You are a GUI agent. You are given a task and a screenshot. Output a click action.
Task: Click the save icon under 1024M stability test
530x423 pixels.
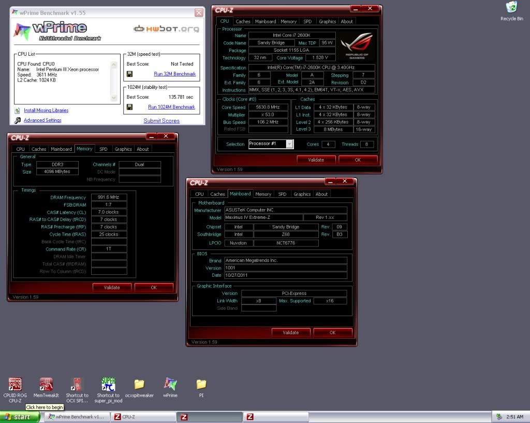pos(130,107)
